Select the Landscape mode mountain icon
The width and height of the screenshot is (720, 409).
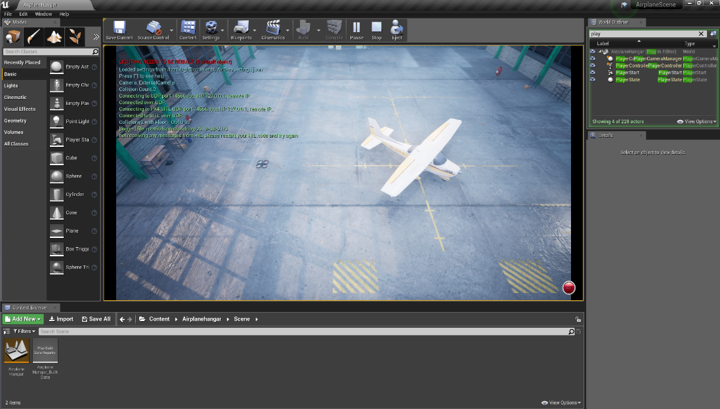[x=54, y=36]
